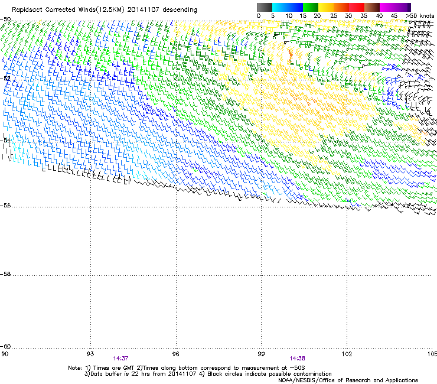Click the '96' longitude axis label
Screen dimensions: 437x384
[x=175, y=354]
